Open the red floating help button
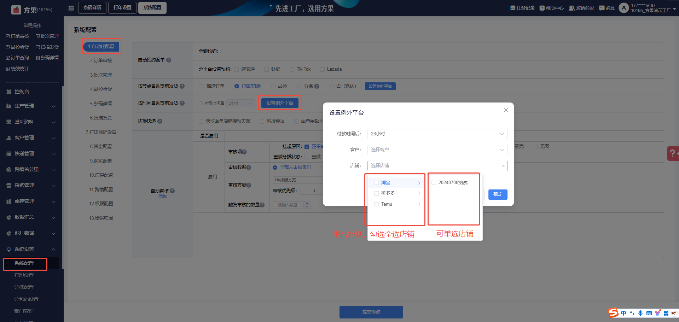 [673, 153]
